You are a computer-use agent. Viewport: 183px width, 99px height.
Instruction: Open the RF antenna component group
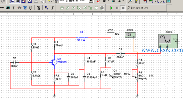click(x=13, y=8)
